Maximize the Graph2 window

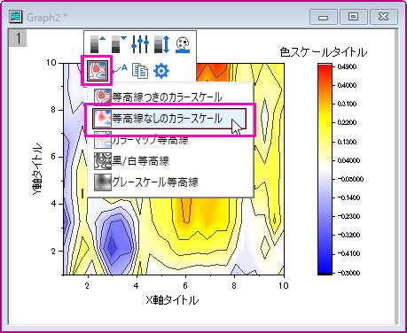point(354,16)
